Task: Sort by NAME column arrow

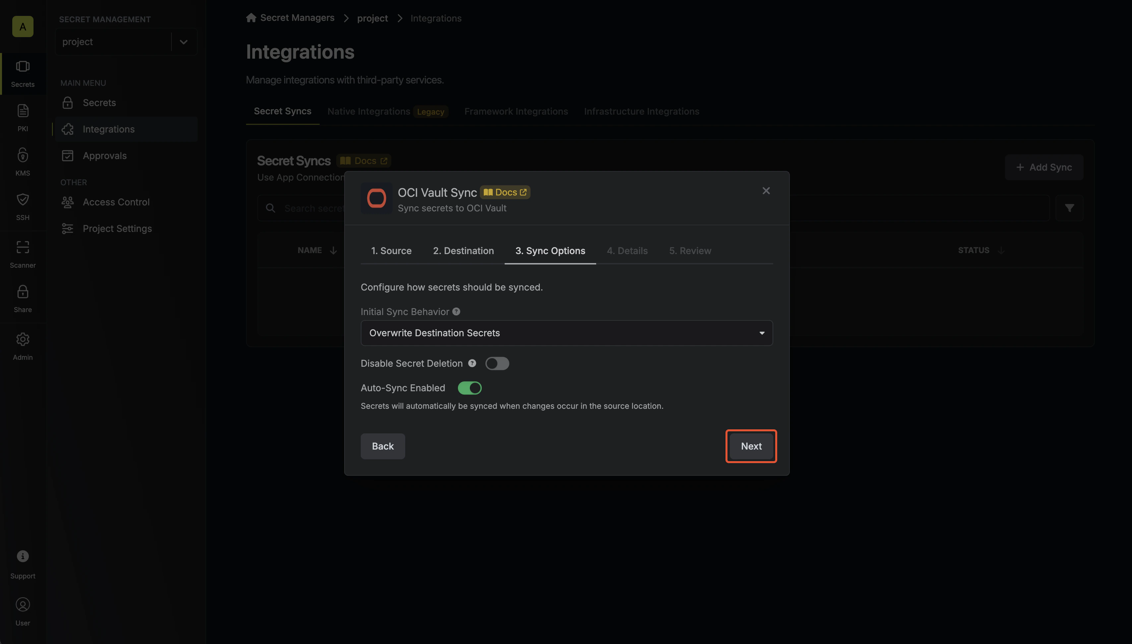Action: click(333, 250)
